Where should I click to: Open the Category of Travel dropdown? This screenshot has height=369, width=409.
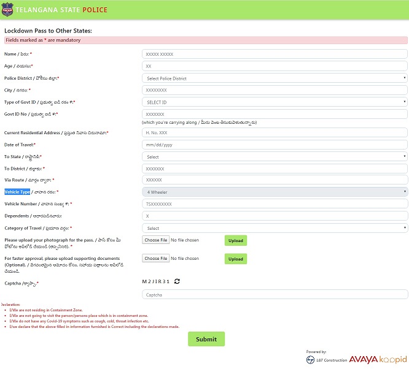(275, 228)
